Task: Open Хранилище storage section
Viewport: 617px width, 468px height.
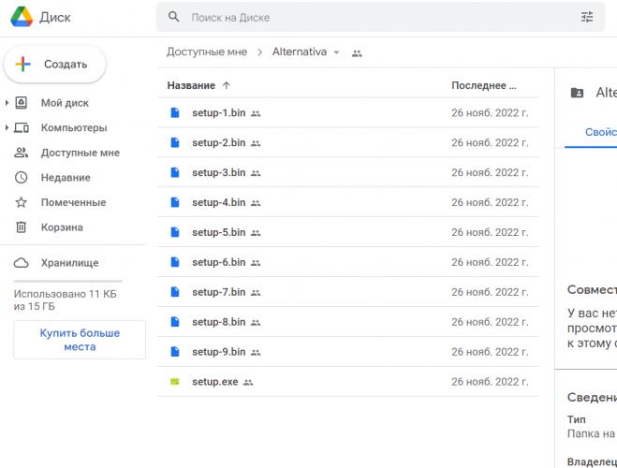Action: coord(69,263)
